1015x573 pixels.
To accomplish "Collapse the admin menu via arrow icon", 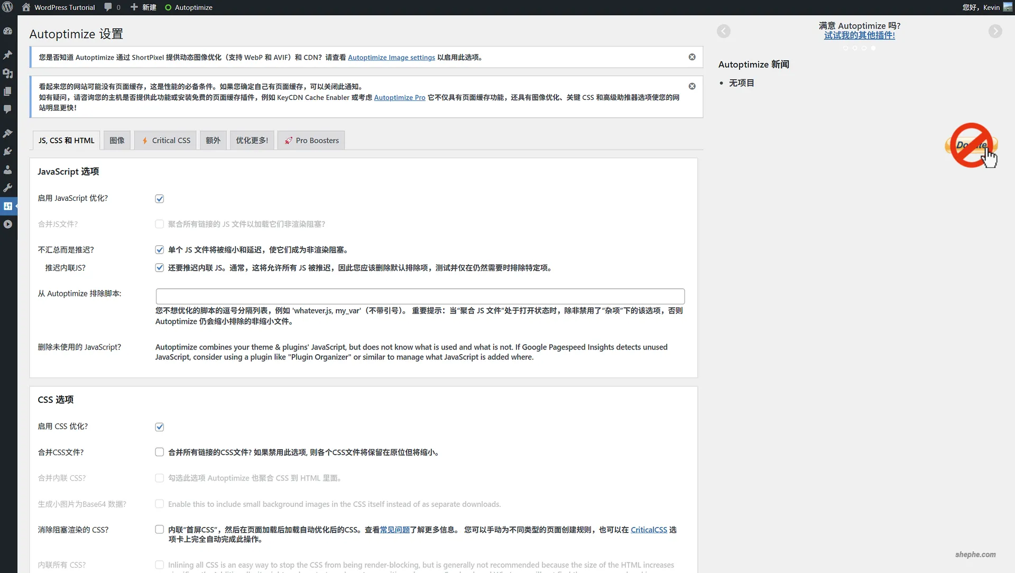I will click(x=8, y=224).
